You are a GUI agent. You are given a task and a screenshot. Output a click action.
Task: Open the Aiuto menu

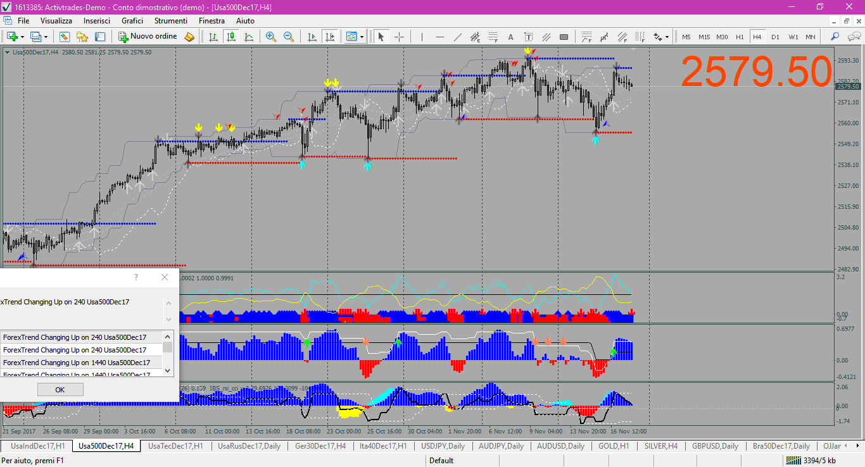(245, 20)
